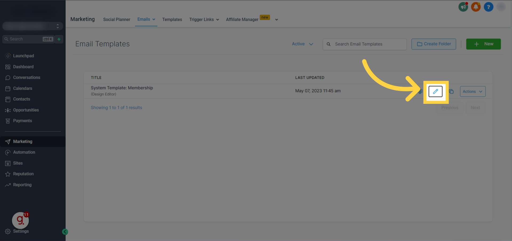Image resolution: width=512 pixels, height=241 pixels.
Task: Collapse the sidebar with the green arrow
Action: (65, 232)
